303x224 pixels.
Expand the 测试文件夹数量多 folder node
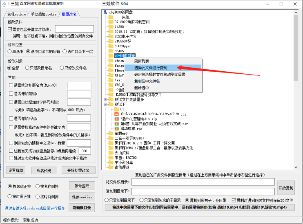pyautogui.click(x=105, y=99)
